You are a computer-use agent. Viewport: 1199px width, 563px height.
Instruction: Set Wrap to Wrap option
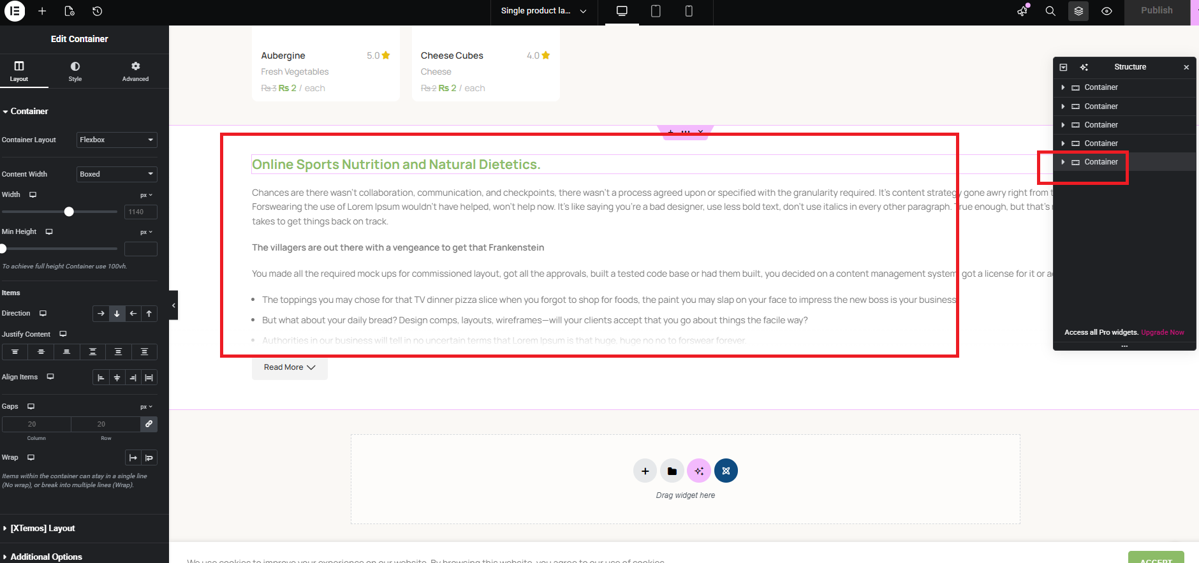click(x=149, y=458)
